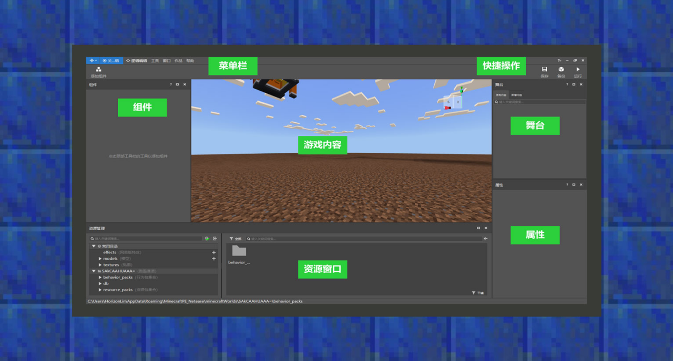Expand the behavior_packs tree node
This screenshot has height=361, width=673.
[x=100, y=277]
